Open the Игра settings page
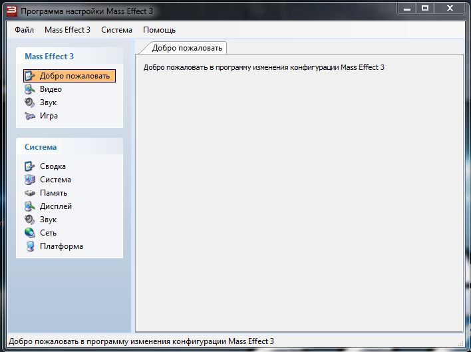 (x=49, y=116)
